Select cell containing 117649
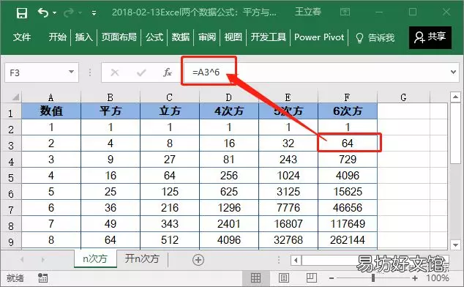This screenshot has height=287, width=464. point(348,223)
